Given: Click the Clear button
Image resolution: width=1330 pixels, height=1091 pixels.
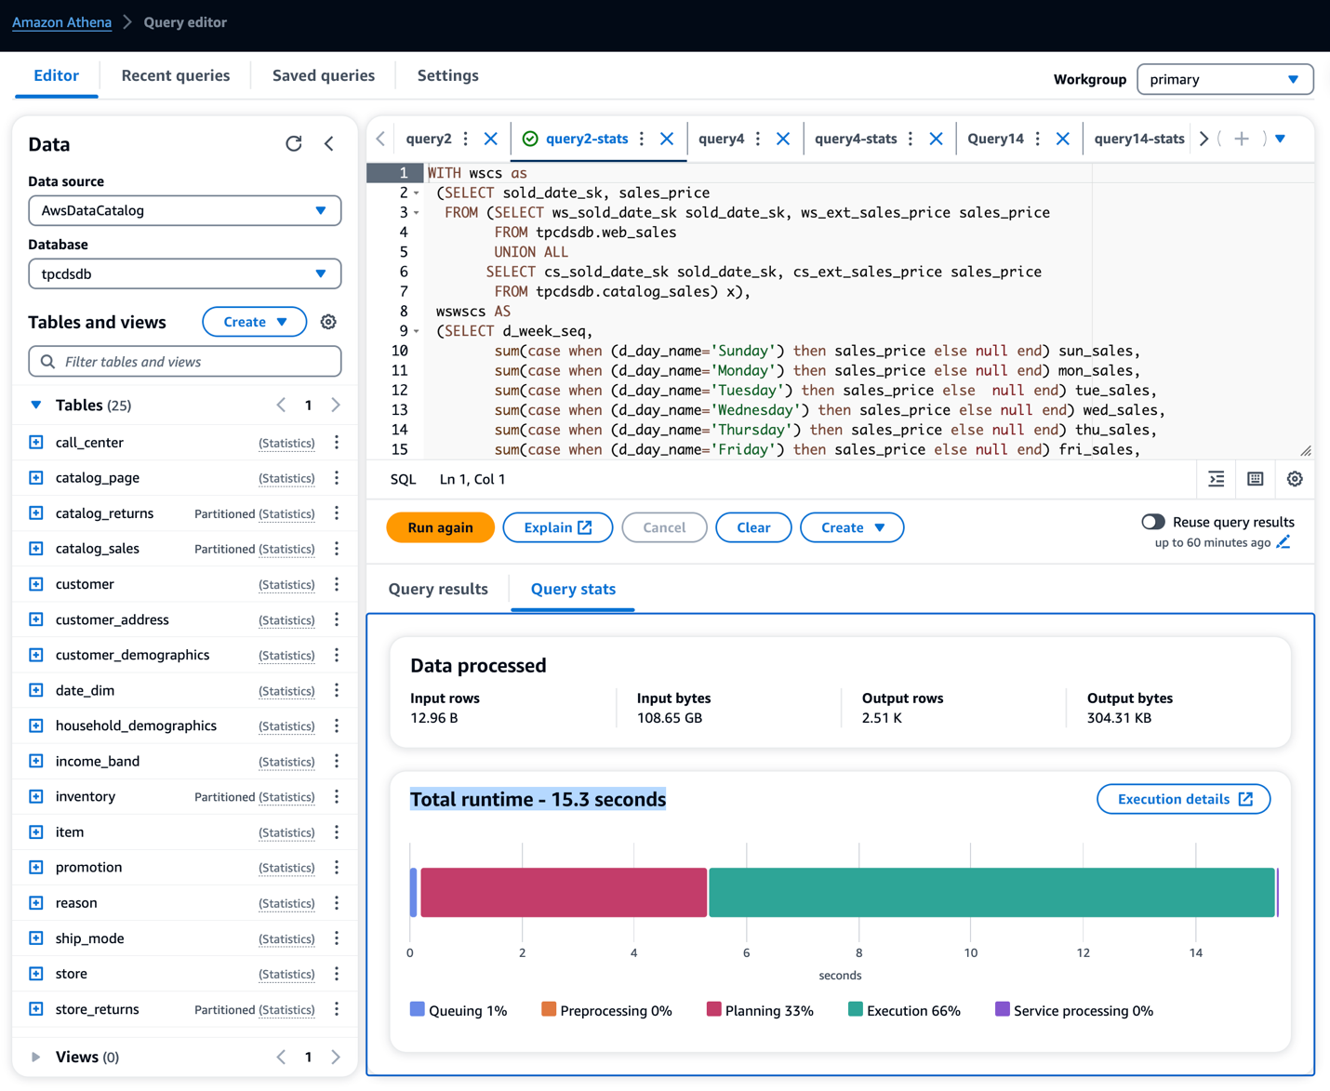Looking at the screenshot, I should (753, 527).
